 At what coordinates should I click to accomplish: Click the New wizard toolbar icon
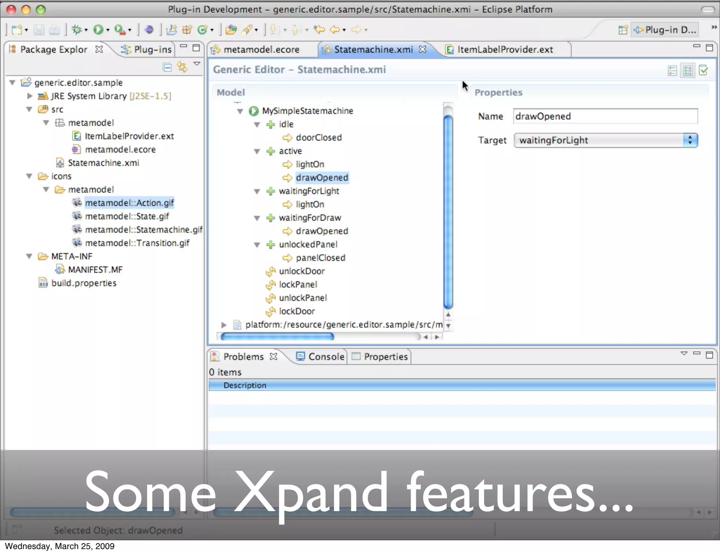17,30
